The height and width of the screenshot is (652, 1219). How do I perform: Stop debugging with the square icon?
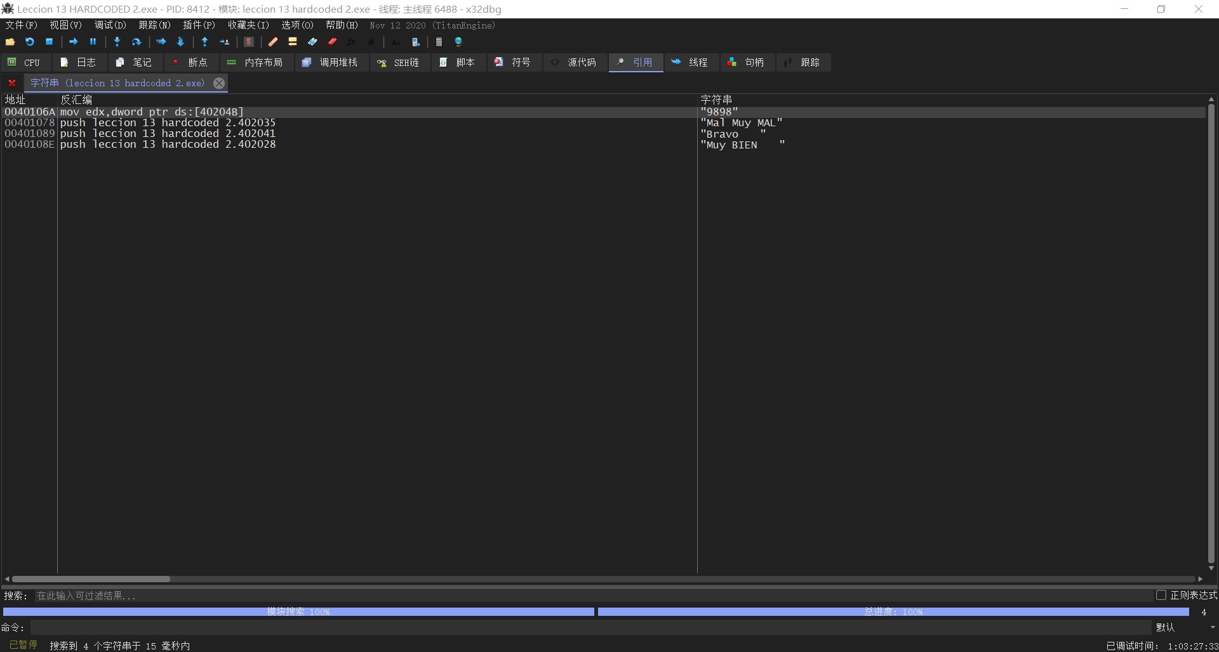49,42
